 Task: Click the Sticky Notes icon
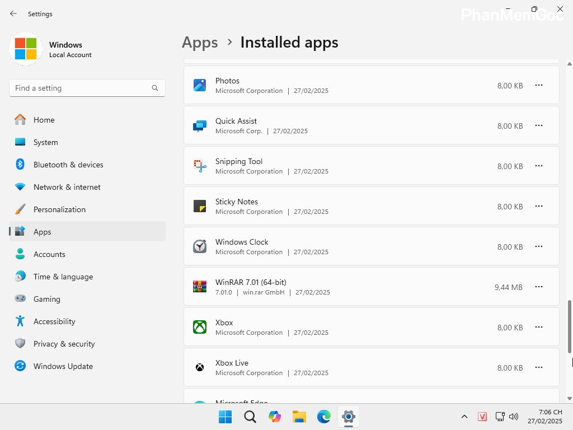coord(200,206)
